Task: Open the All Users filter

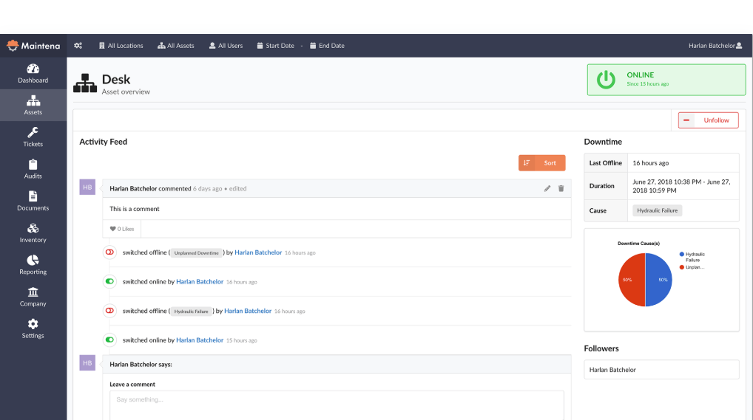Action: (x=226, y=46)
